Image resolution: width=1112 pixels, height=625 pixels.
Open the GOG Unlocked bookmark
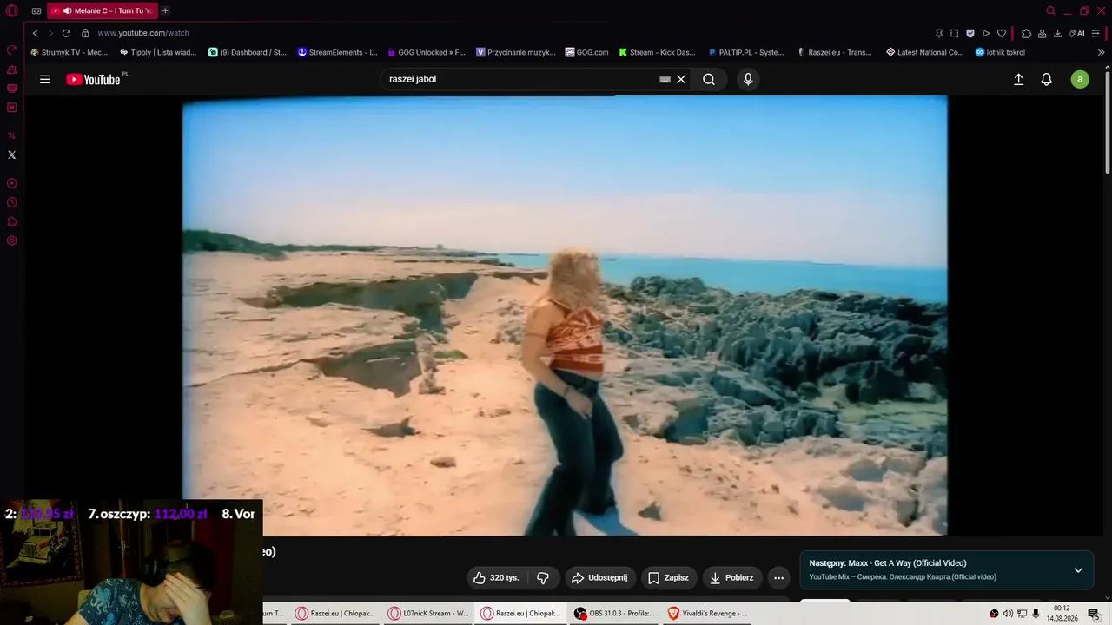coord(427,52)
